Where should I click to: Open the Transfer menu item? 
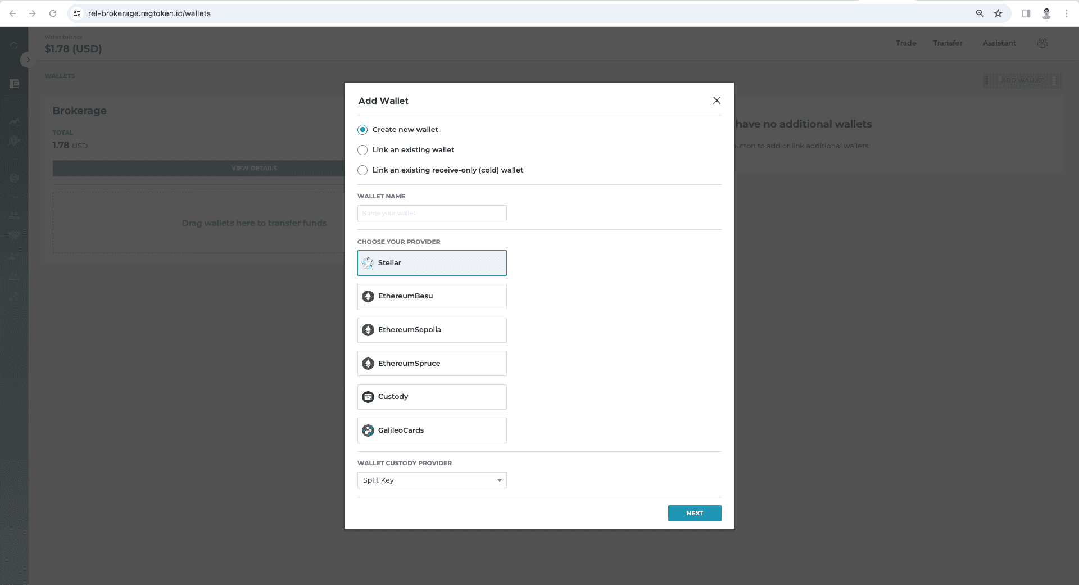[947, 43]
